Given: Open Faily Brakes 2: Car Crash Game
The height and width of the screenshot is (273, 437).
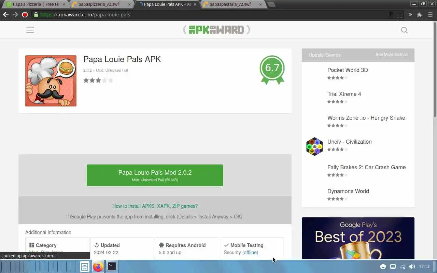Looking at the screenshot, I should click(367, 167).
